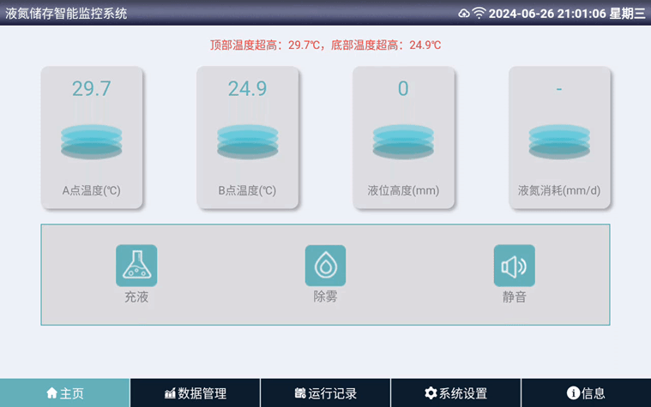Click the cloud sync icon in header

(x=464, y=14)
